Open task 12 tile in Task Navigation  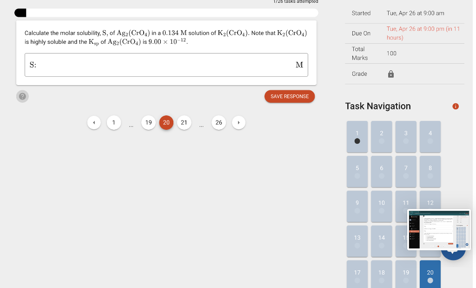coord(430,200)
